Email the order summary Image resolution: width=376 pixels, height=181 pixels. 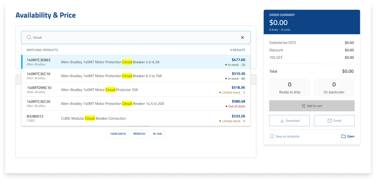tap(334, 121)
